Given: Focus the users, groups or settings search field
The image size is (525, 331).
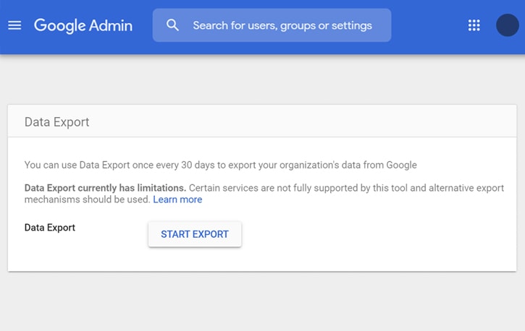Looking at the screenshot, I should click(x=272, y=25).
